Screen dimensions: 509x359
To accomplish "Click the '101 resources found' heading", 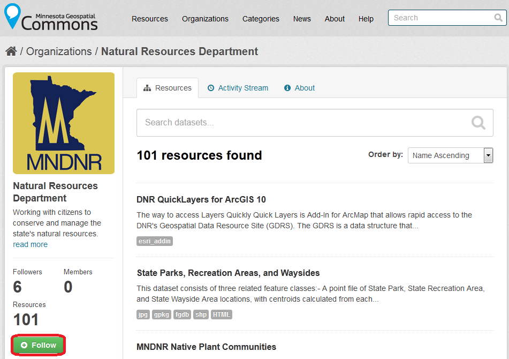I will 199,155.
